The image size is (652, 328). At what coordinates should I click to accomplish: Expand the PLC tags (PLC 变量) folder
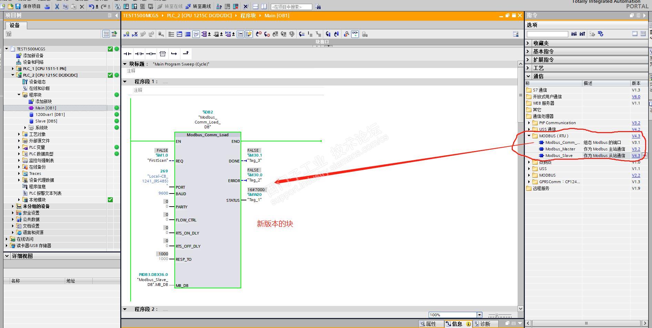click(x=19, y=147)
